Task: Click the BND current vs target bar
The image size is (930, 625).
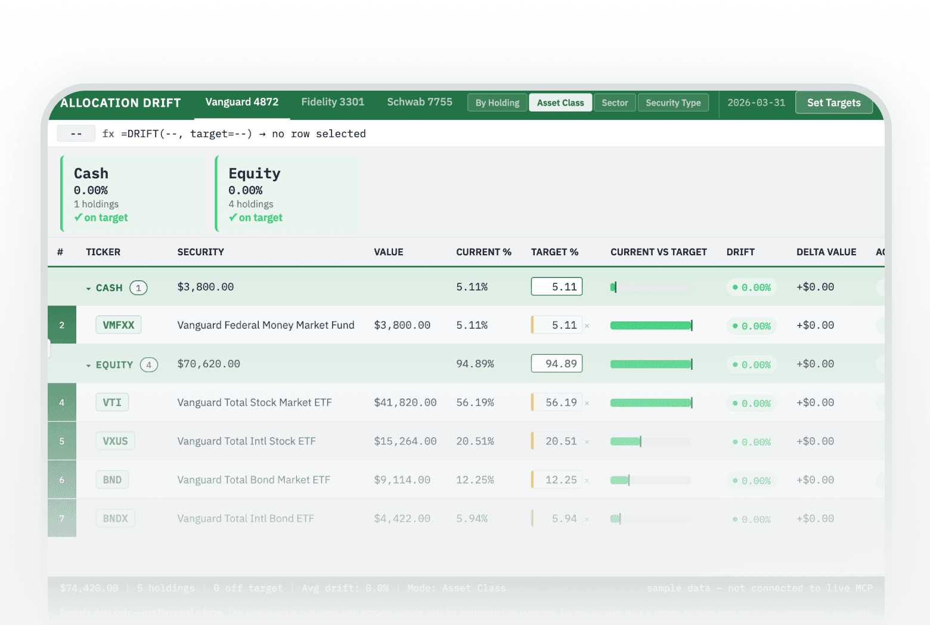Action: point(651,480)
